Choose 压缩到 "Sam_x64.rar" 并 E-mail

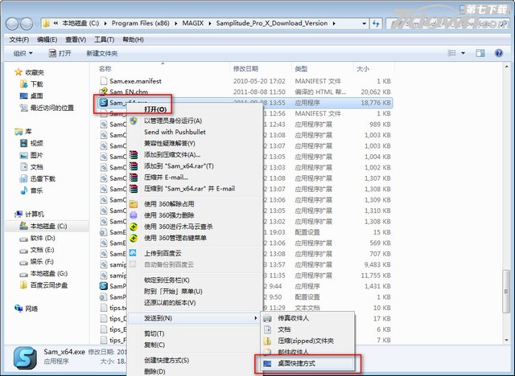195,189
